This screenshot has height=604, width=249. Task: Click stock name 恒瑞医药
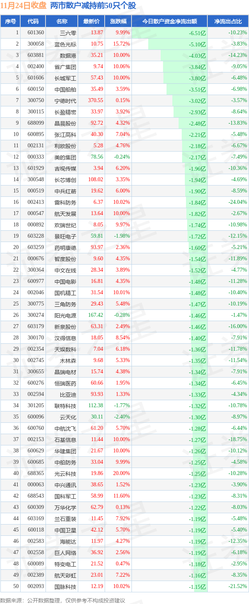point(65,383)
